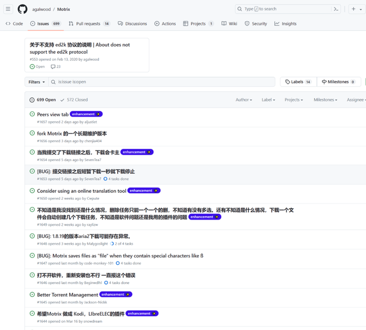
Task: Go to the Actions tab
Action: (x=165, y=23)
